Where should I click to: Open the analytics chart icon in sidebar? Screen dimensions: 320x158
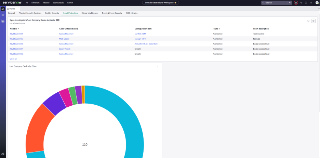tap(3, 21)
